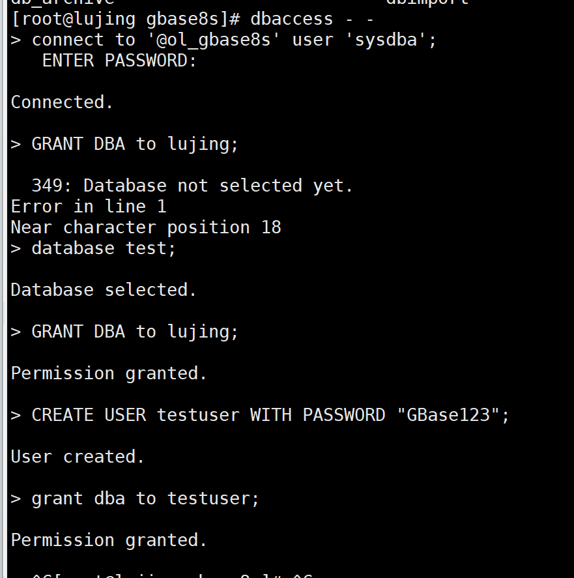Click "Permission granted." below grant dba to testuser

109,540
